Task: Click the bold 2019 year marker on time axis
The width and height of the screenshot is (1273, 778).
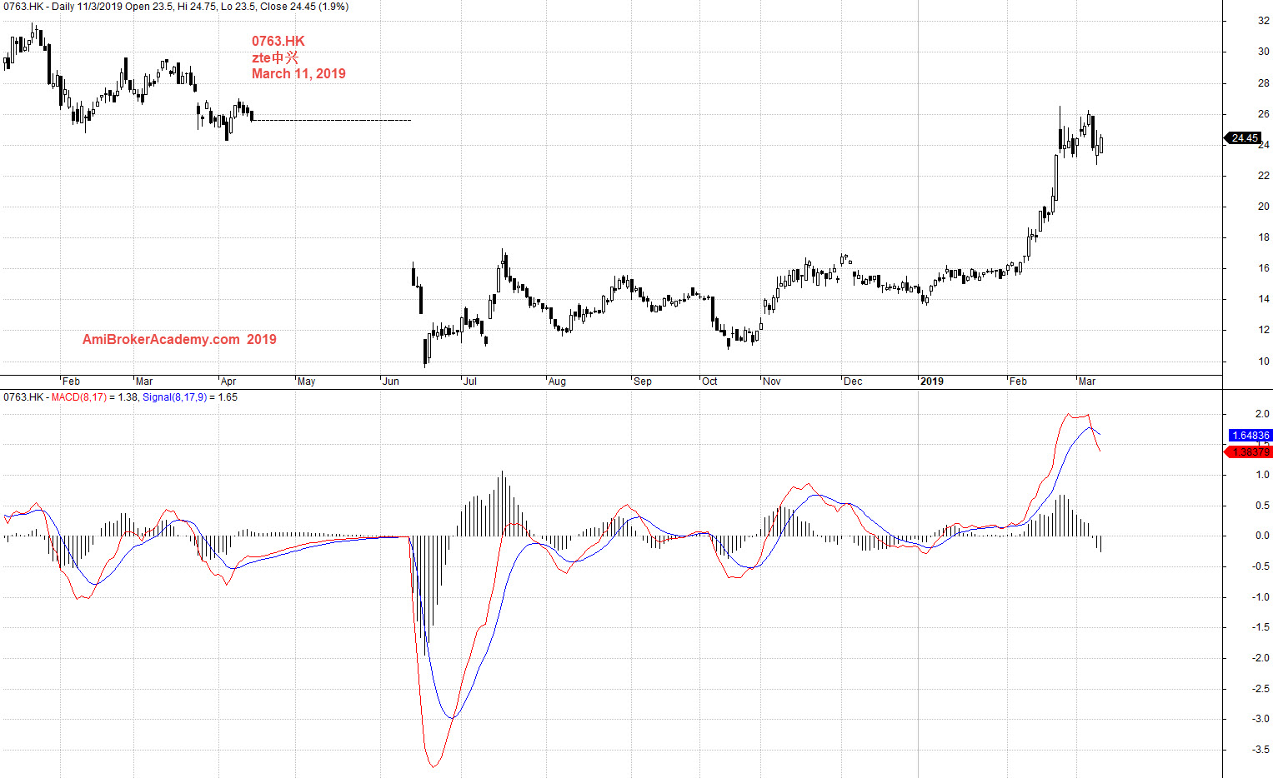Action: pyautogui.click(x=932, y=382)
